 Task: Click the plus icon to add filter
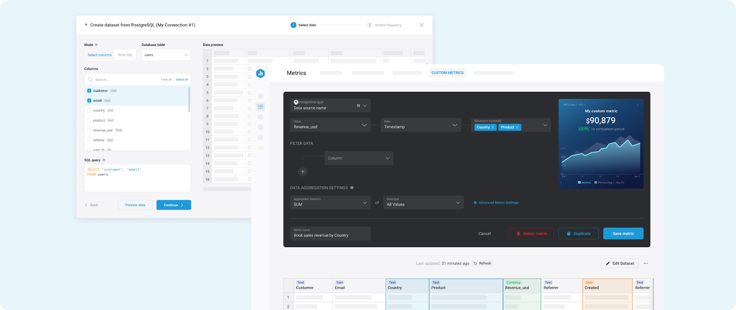click(x=303, y=172)
